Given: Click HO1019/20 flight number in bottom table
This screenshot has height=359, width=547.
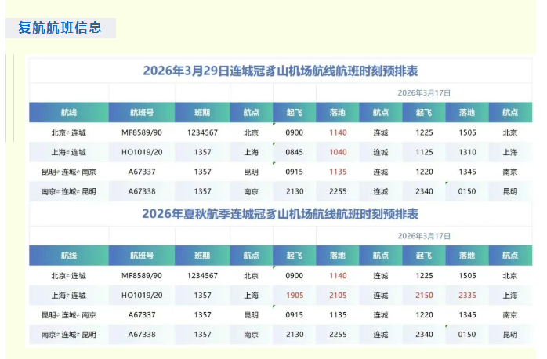Looking at the screenshot, I should click(x=142, y=296).
